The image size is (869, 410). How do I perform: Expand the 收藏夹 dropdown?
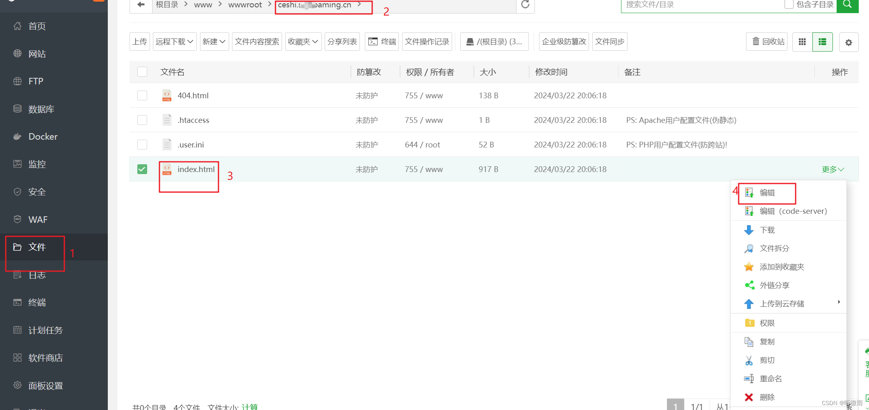[x=303, y=42]
